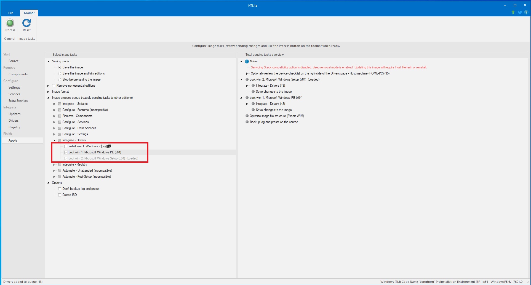Click bullet icon of Backup log and preset
The width and height of the screenshot is (531, 285).
tap(247, 122)
